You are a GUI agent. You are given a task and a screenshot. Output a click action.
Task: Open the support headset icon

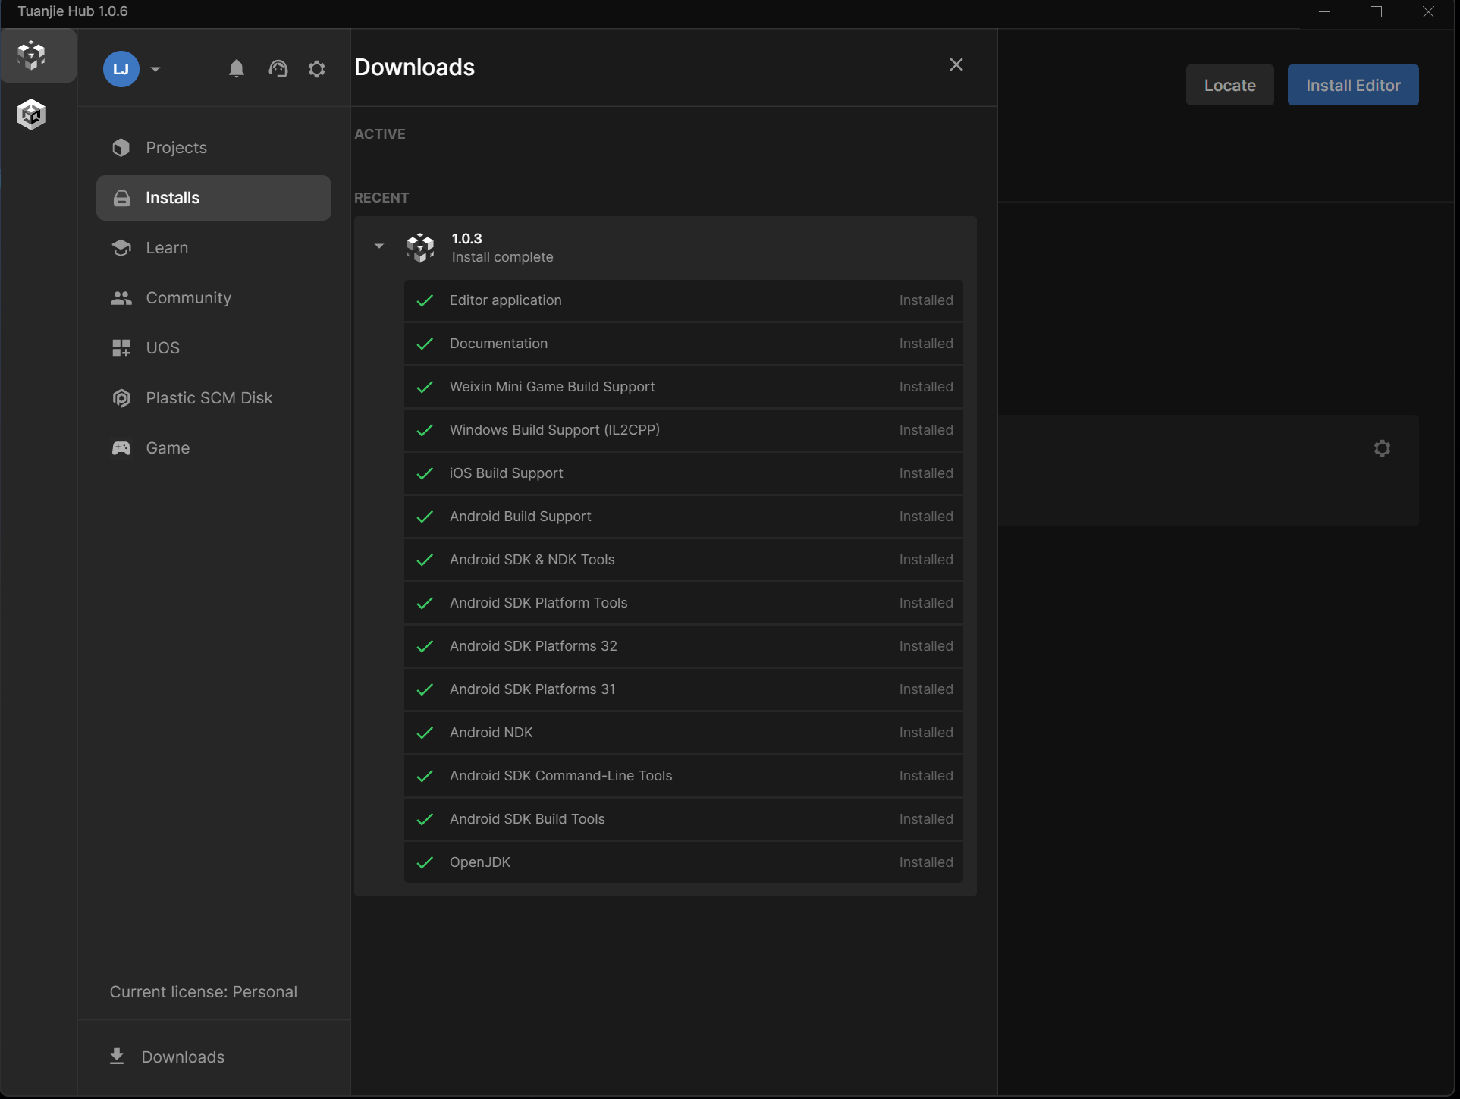(x=278, y=69)
